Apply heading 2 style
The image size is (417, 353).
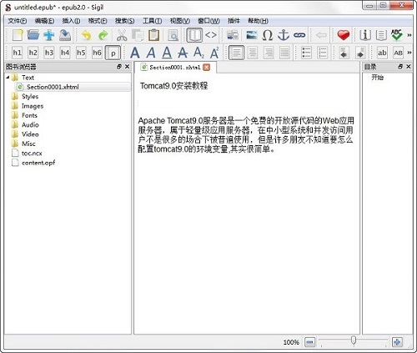33,53
